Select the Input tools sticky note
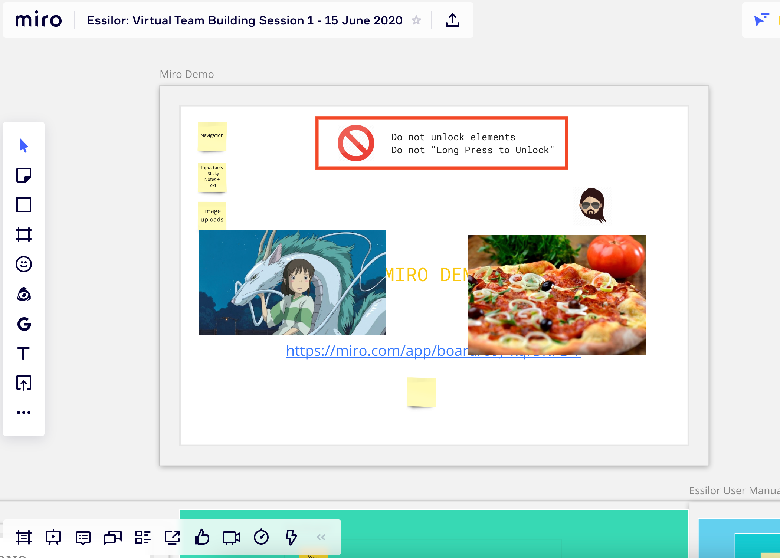The height and width of the screenshot is (558, 780). point(212,177)
